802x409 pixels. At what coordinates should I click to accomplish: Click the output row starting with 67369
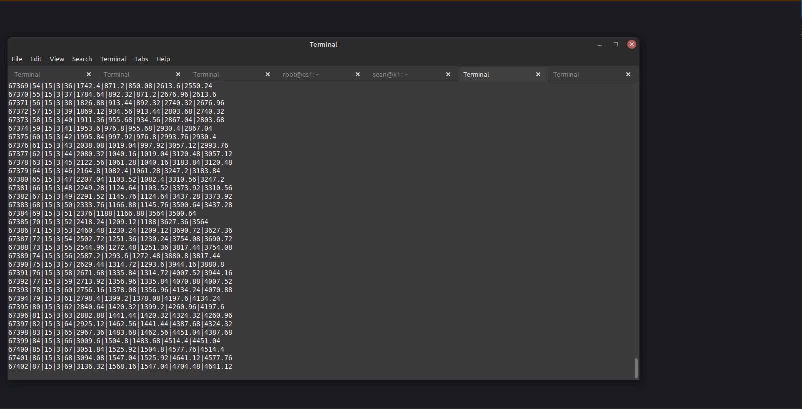(110, 86)
